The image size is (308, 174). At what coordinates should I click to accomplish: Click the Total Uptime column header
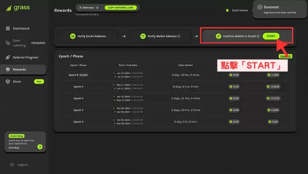(186, 65)
